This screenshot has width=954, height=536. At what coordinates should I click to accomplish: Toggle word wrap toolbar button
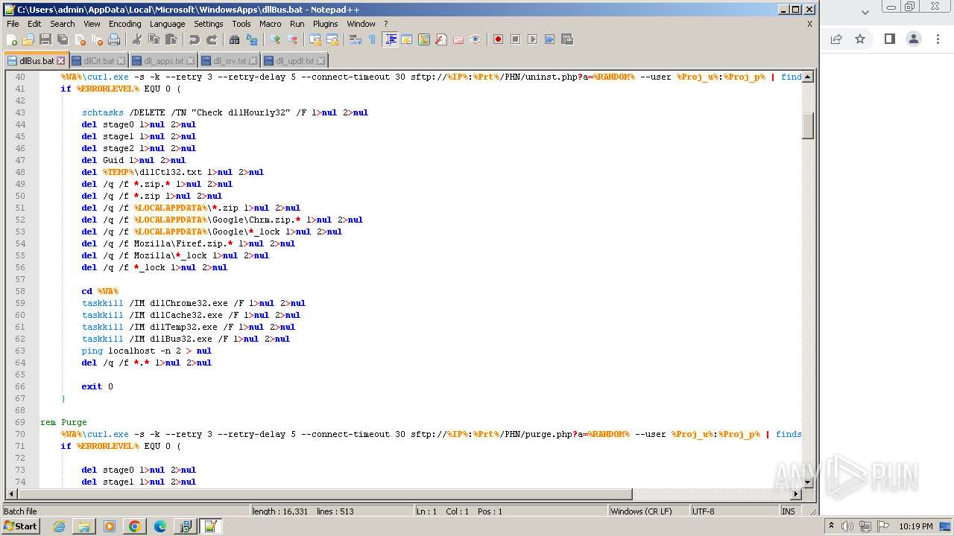356,39
